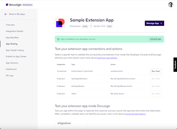Open the technical app testing link
The image size is (177, 129).
pos(107,58)
